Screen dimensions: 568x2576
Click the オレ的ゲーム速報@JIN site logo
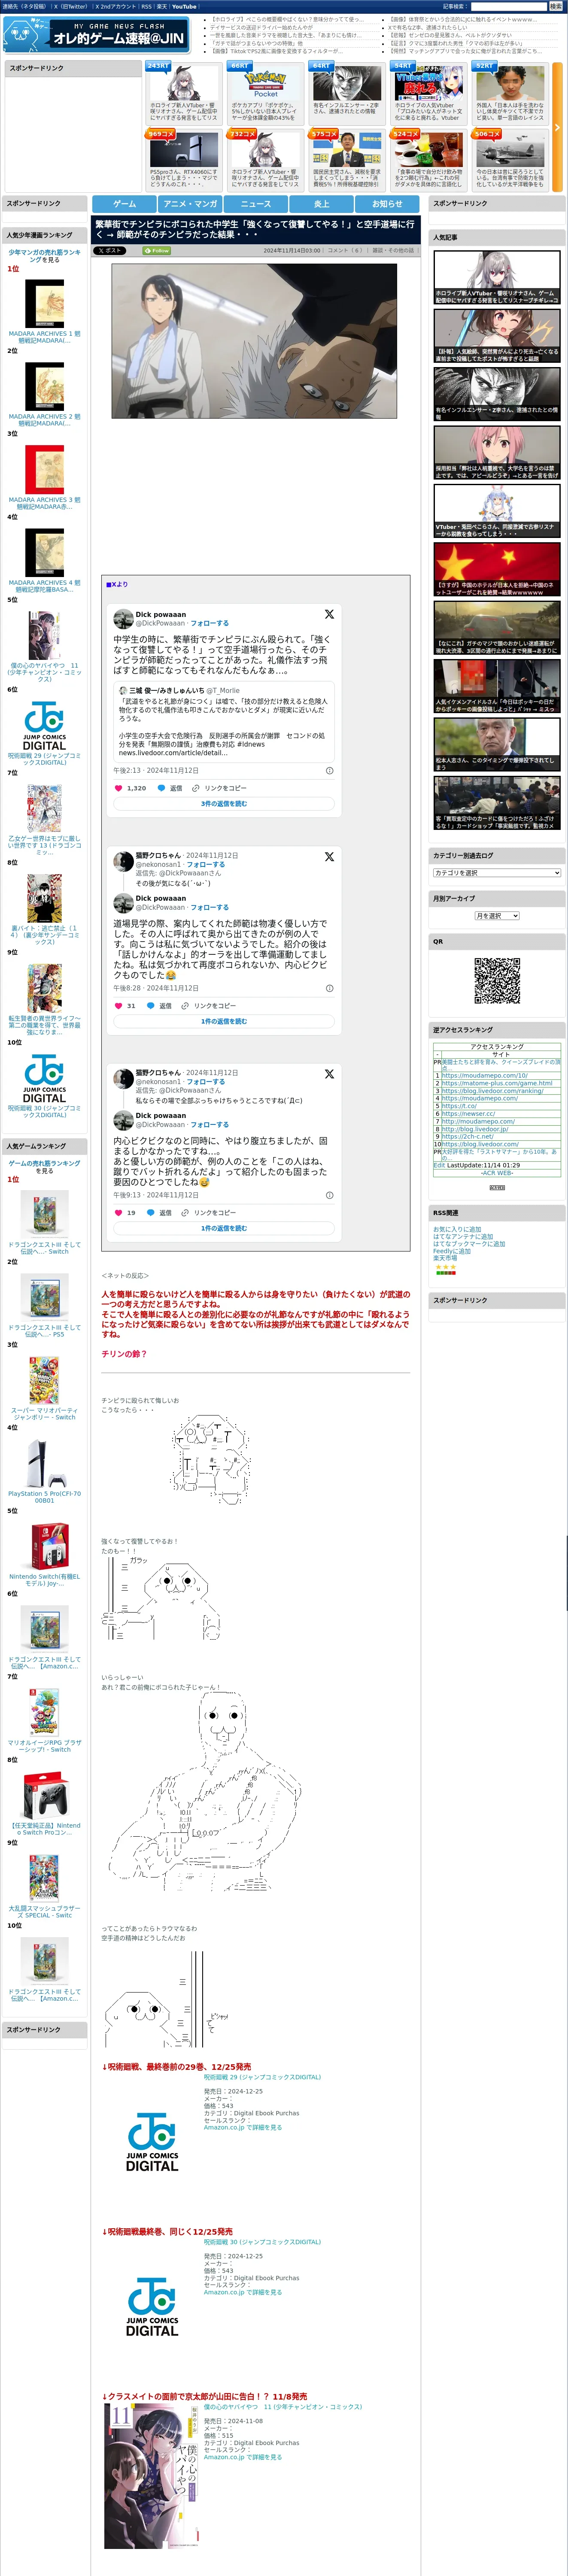pyautogui.click(x=96, y=34)
